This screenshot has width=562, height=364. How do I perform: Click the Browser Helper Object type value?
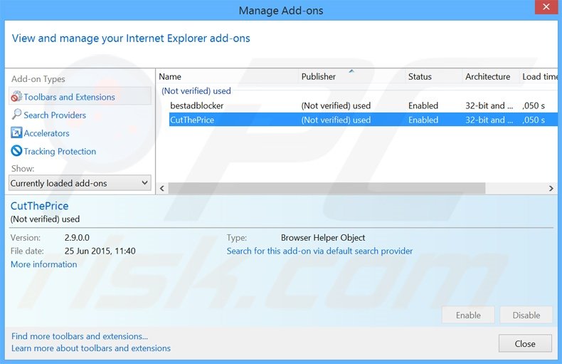(323, 238)
